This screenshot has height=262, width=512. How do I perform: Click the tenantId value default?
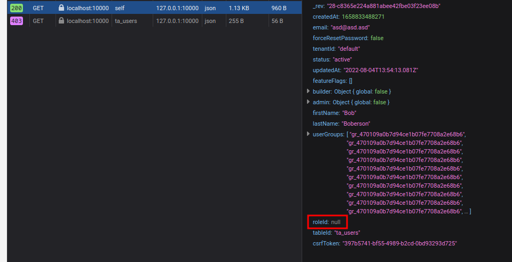click(349, 49)
